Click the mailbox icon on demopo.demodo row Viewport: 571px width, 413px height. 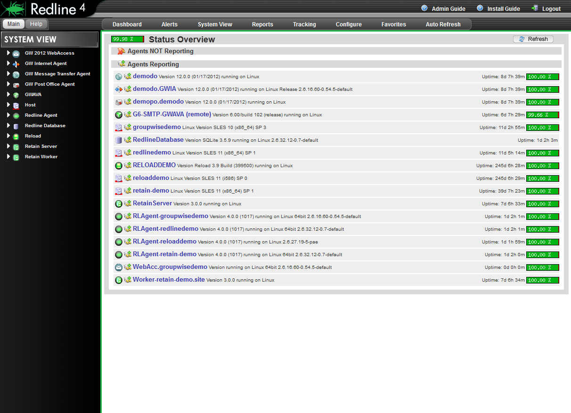[119, 102]
